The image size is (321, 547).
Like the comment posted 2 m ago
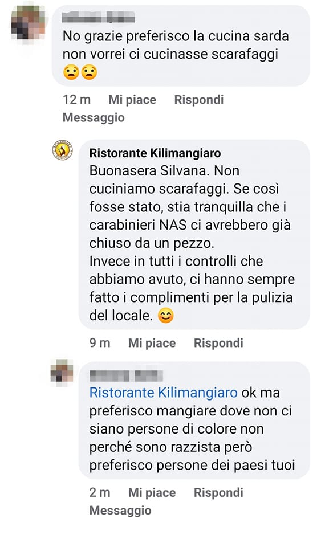(152, 492)
